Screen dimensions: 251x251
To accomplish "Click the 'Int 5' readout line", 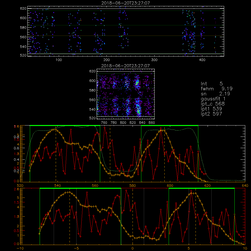I will pyautogui.click(x=212, y=84).
